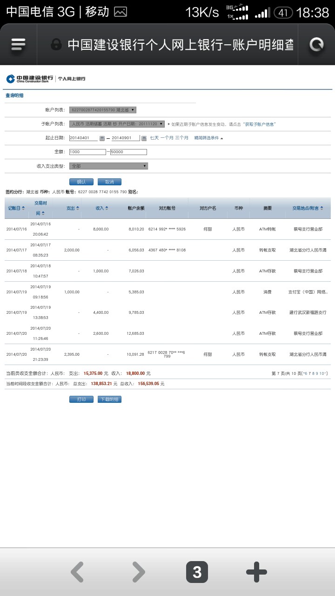Go to page 9 of results

click(x=317, y=373)
